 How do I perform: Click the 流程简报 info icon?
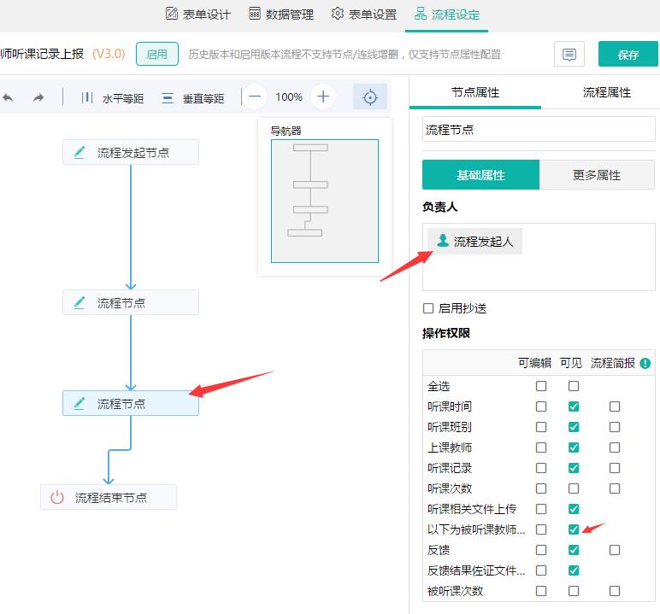(645, 363)
